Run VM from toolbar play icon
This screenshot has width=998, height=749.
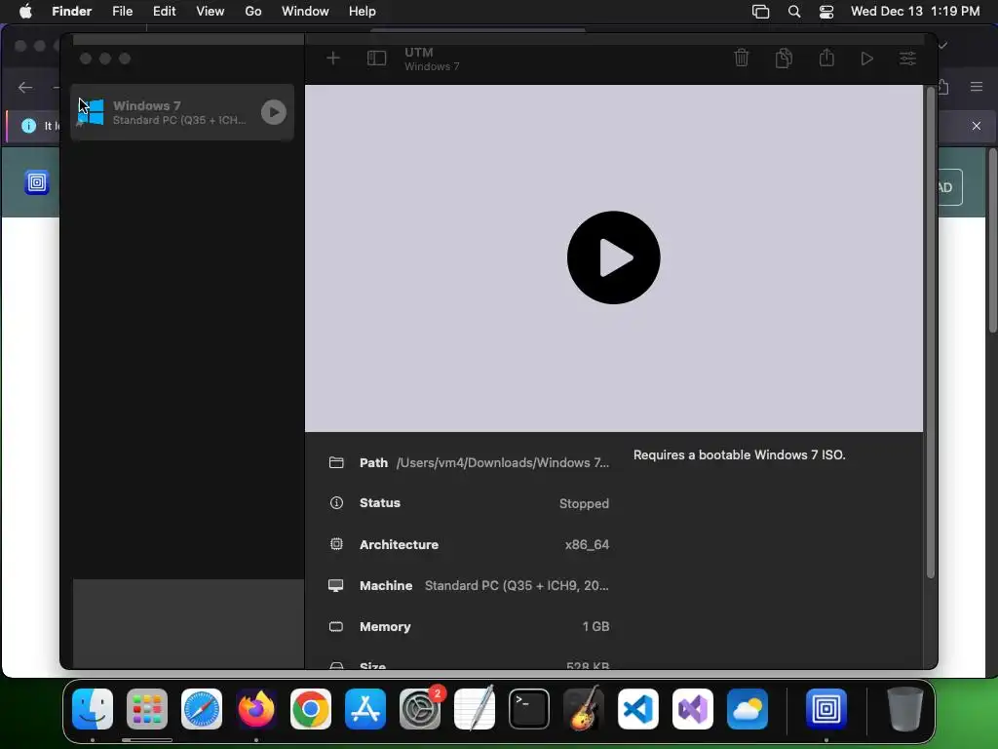(866, 59)
